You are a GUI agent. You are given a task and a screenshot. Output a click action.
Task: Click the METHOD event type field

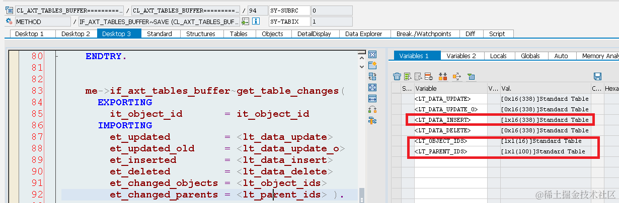coord(44,22)
